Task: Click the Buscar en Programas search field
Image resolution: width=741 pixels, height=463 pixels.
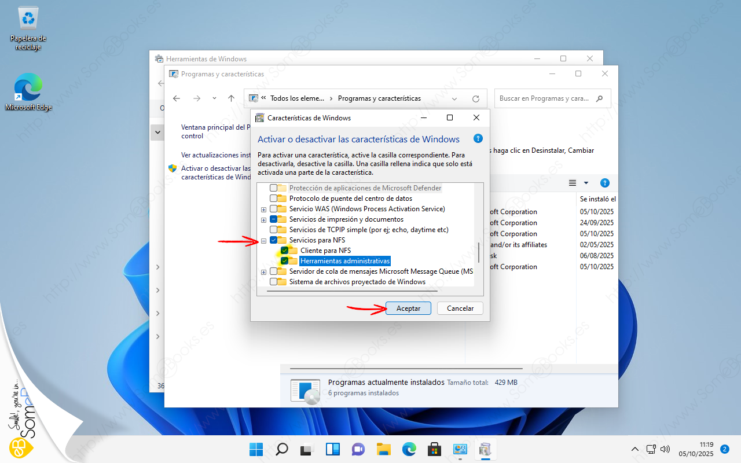Action: click(544, 98)
